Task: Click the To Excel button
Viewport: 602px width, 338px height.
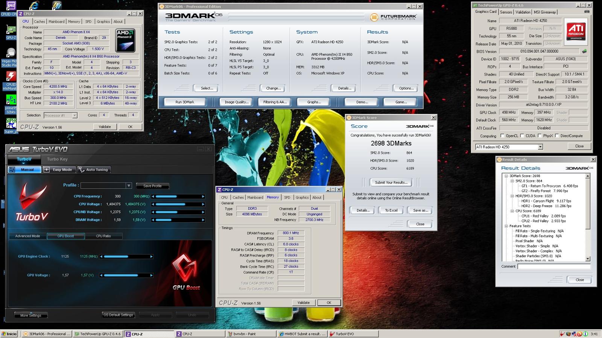Action: 391,210
